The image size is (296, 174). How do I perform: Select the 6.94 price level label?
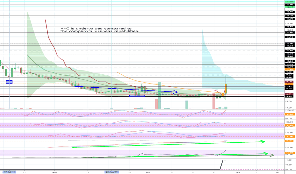tap(290, 89)
